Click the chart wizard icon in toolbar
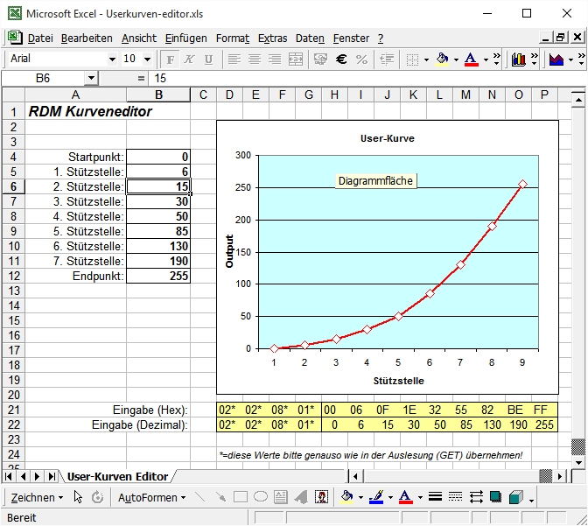 pos(520,60)
